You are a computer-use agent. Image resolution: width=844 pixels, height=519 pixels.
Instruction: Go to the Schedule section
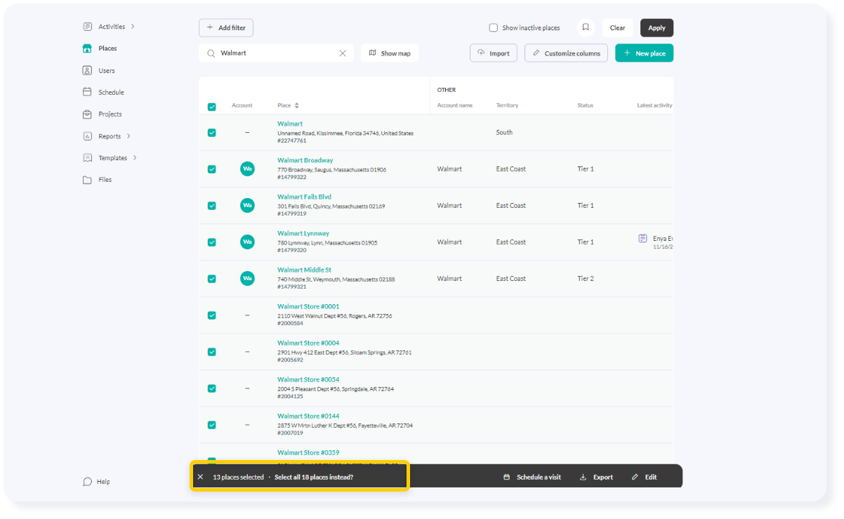pos(110,92)
